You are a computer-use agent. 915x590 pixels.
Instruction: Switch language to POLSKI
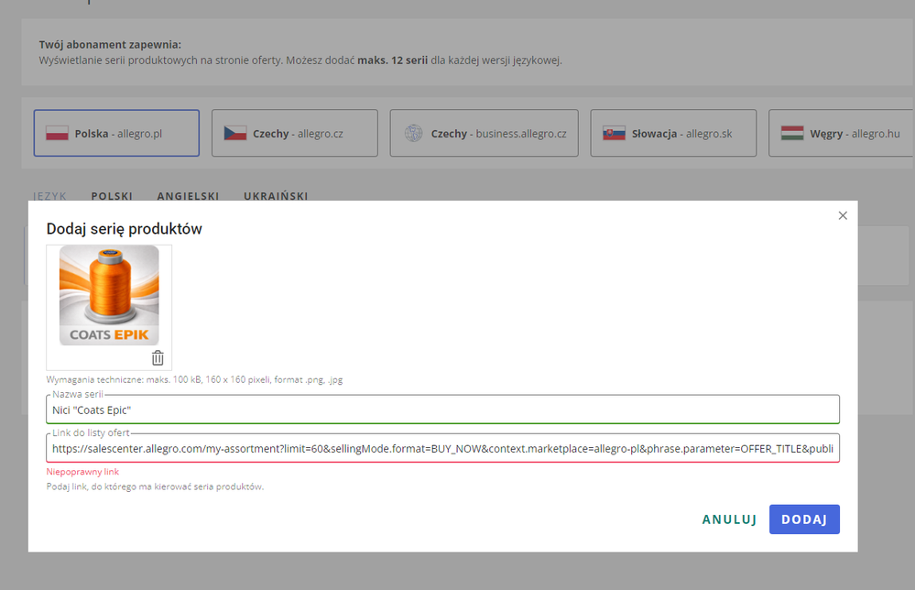112,196
